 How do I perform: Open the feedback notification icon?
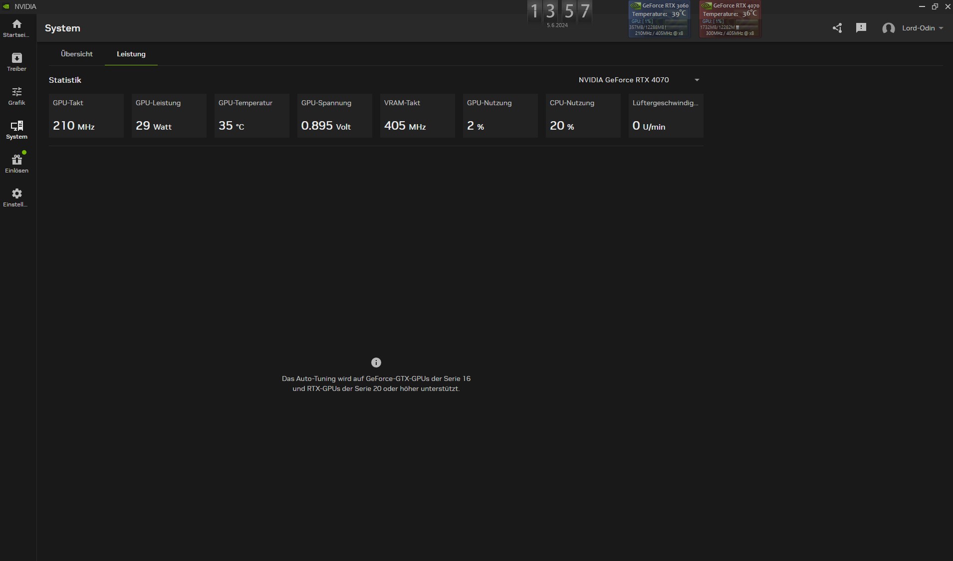(861, 28)
